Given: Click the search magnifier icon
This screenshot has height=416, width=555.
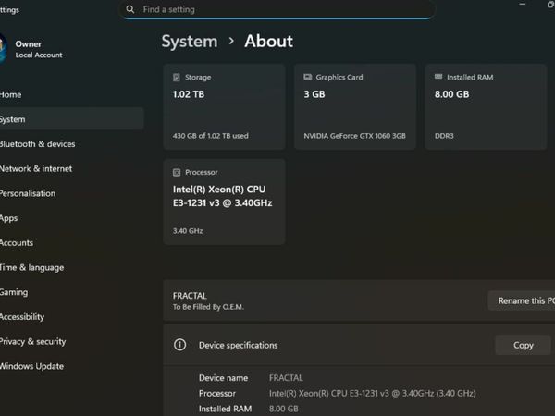Looking at the screenshot, I should point(130,9).
